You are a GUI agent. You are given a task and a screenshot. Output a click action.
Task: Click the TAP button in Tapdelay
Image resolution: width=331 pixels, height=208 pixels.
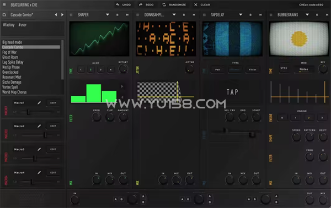[232, 92]
